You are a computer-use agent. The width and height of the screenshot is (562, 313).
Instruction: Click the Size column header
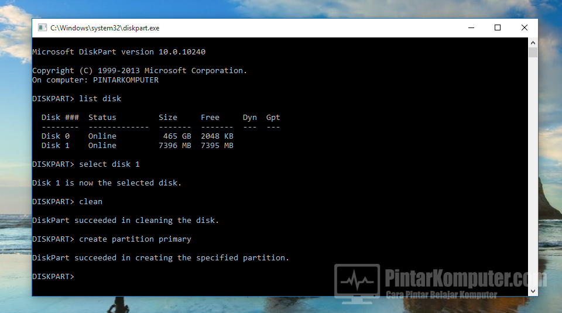coord(168,118)
